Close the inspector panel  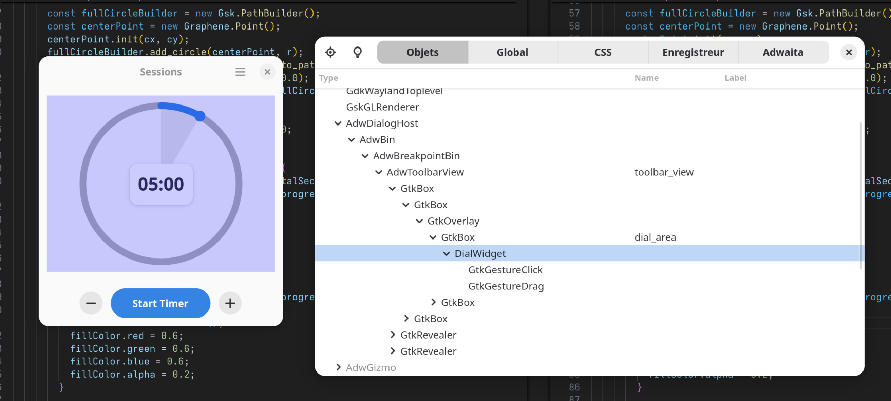[x=849, y=52]
